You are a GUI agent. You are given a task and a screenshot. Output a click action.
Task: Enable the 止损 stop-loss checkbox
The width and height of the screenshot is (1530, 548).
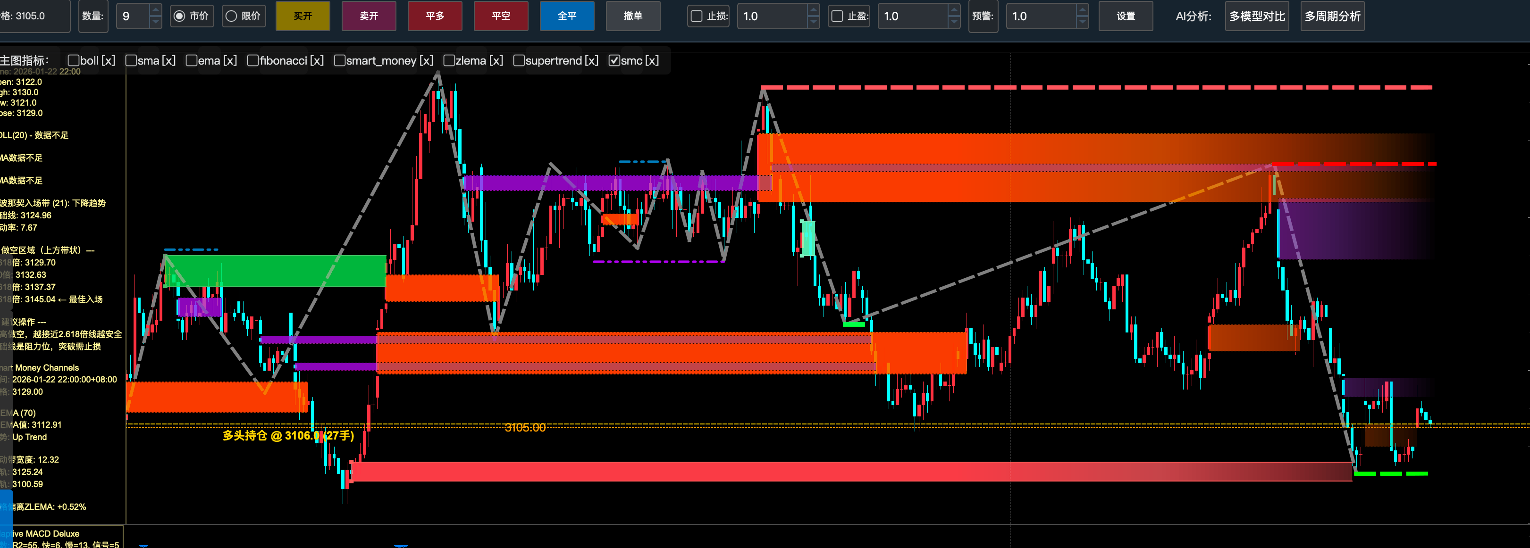click(x=697, y=16)
